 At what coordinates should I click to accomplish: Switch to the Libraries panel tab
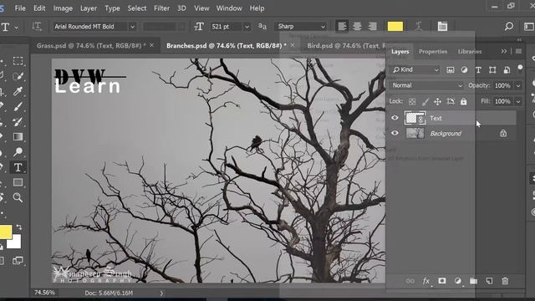(x=470, y=52)
